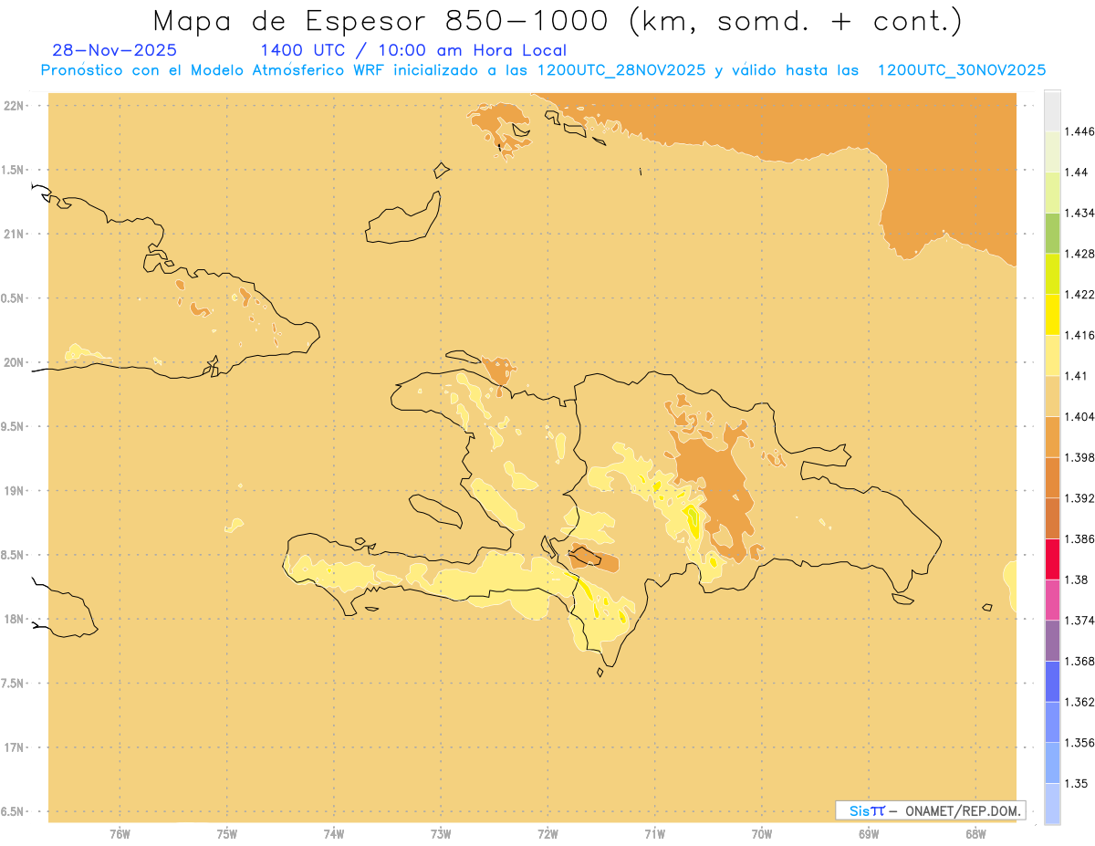The image size is (1095, 846).
Task: Click the 75W longitude label
Action: (227, 833)
